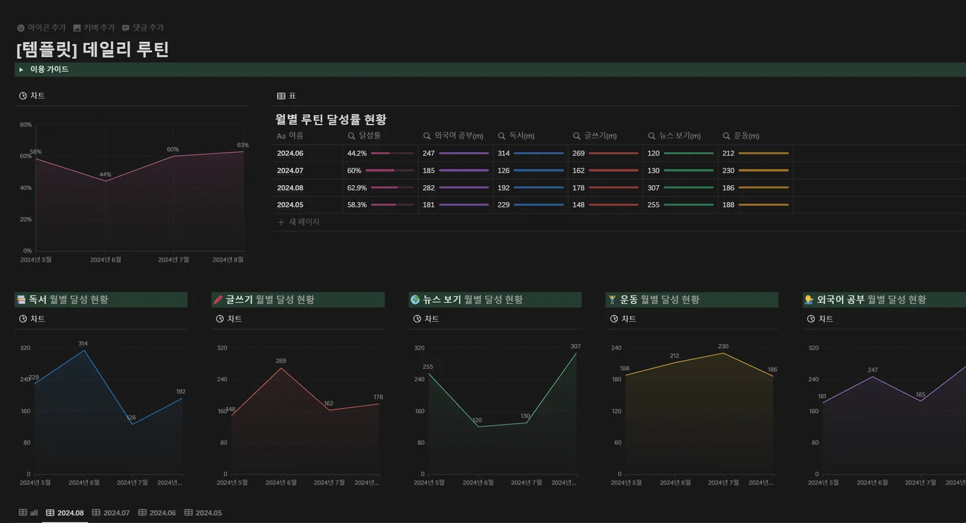Viewport: 966px width, 523px height.
Task: Switch to the 2024.05 bottom tab
Action: (x=203, y=513)
